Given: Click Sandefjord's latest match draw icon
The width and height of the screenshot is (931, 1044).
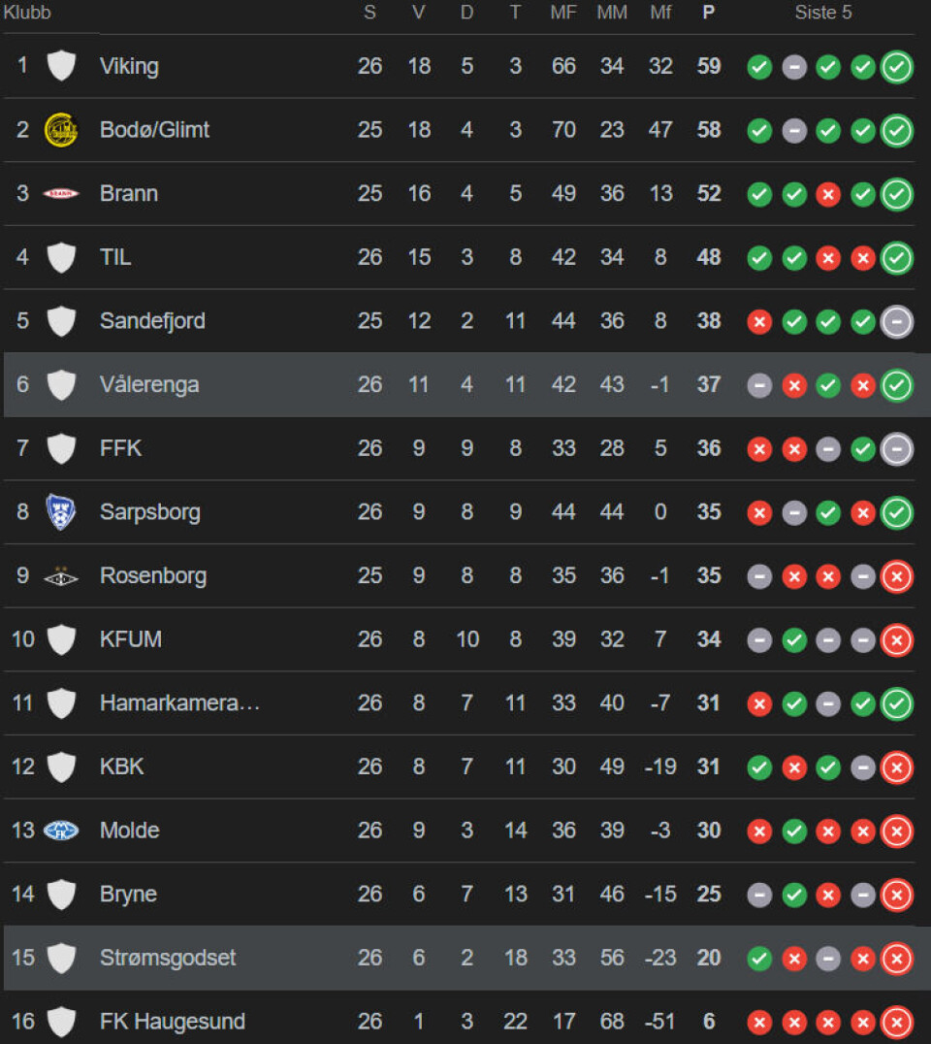Looking at the screenshot, I should [897, 321].
